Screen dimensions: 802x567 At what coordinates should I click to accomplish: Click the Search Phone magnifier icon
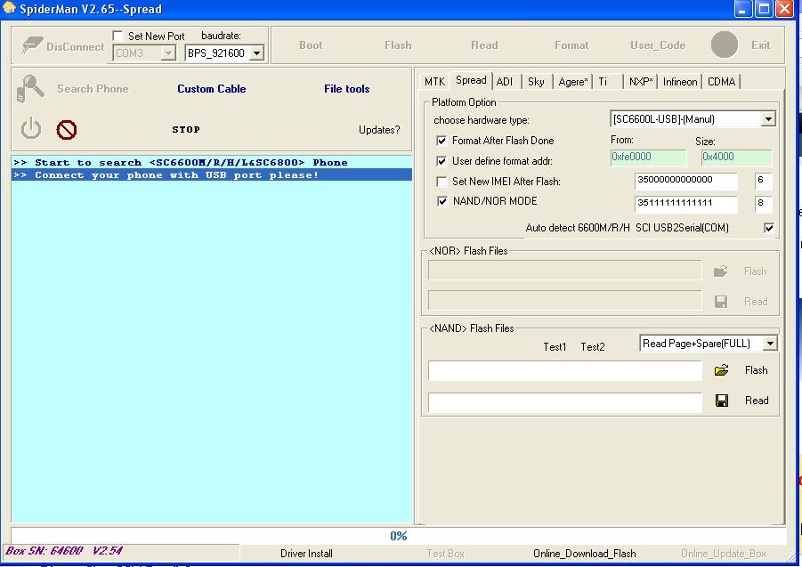[x=30, y=89]
